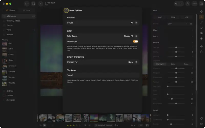Set rating to four stars
The width and height of the screenshot is (205, 128).
[x=77, y=125]
